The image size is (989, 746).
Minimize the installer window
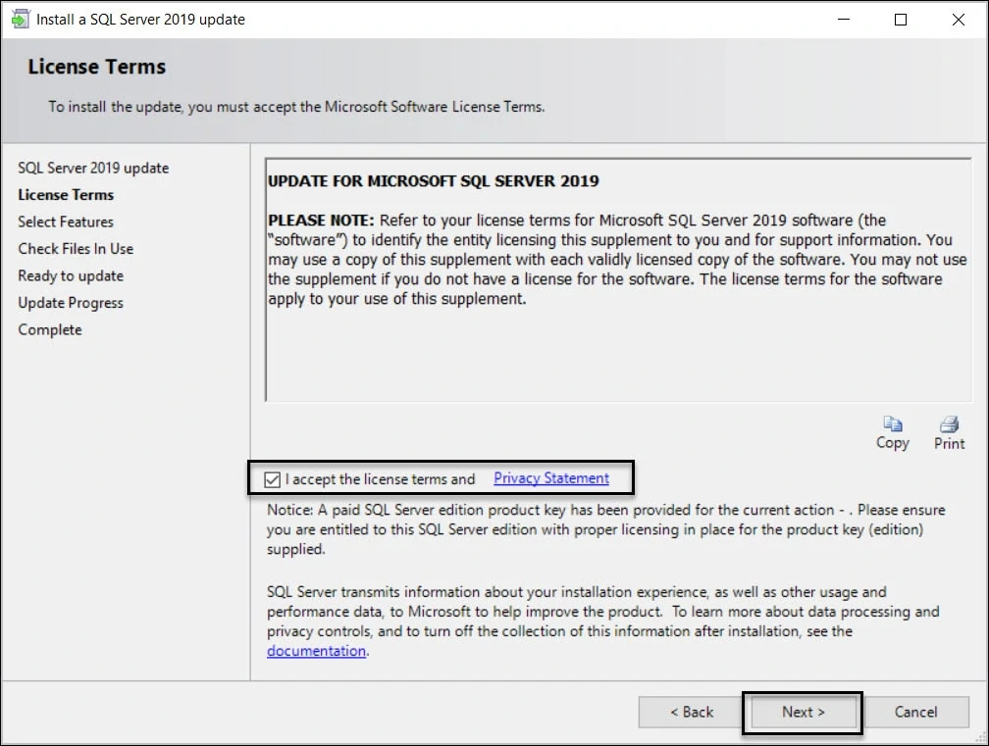(x=844, y=20)
